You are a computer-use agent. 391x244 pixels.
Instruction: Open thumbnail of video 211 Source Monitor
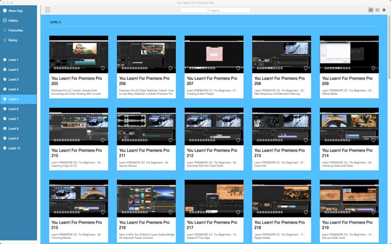[146, 127]
